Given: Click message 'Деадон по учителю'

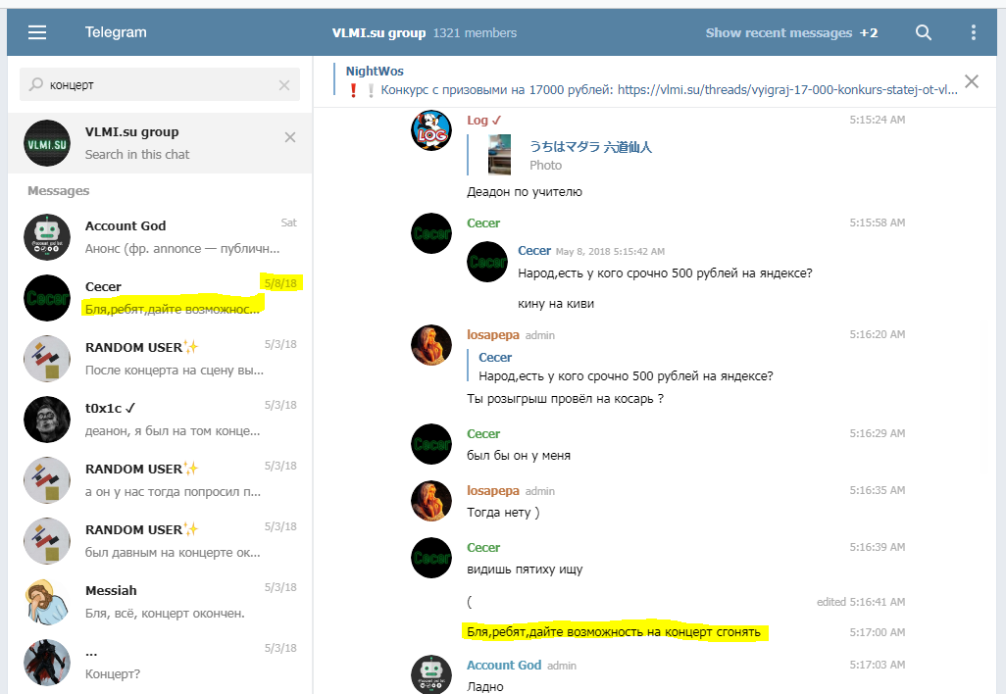Looking at the screenshot, I should coord(525,192).
